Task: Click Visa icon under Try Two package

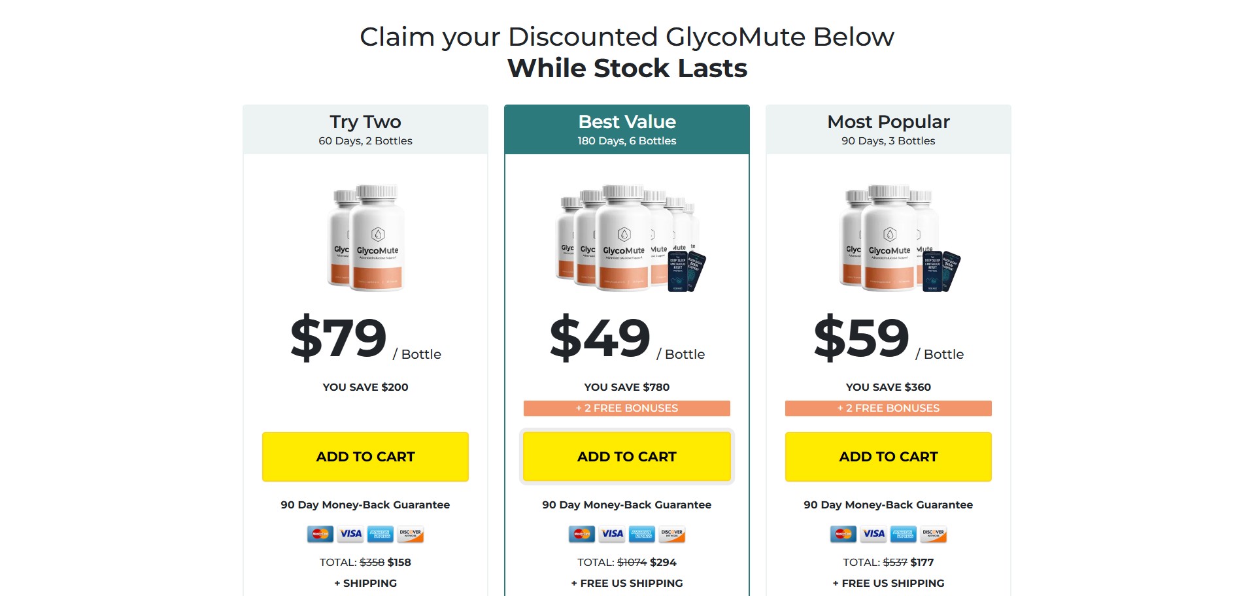Action: (350, 534)
